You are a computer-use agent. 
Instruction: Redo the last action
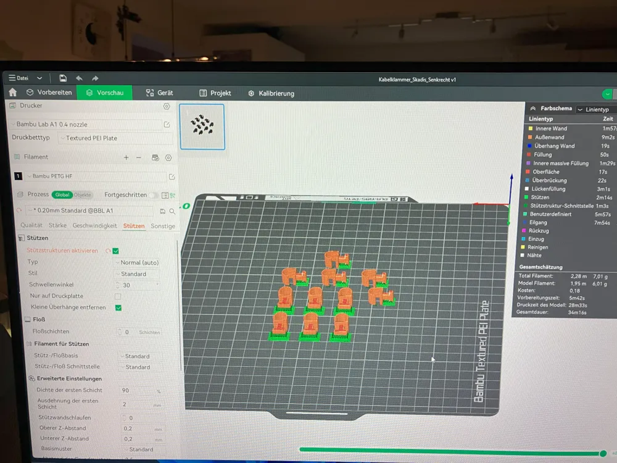point(95,78)
